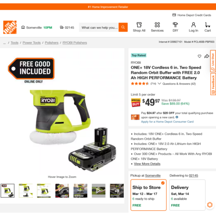Screen dimensions: 216x216
Task: Open the Feedback side tab
Action: tap(213, 84)
